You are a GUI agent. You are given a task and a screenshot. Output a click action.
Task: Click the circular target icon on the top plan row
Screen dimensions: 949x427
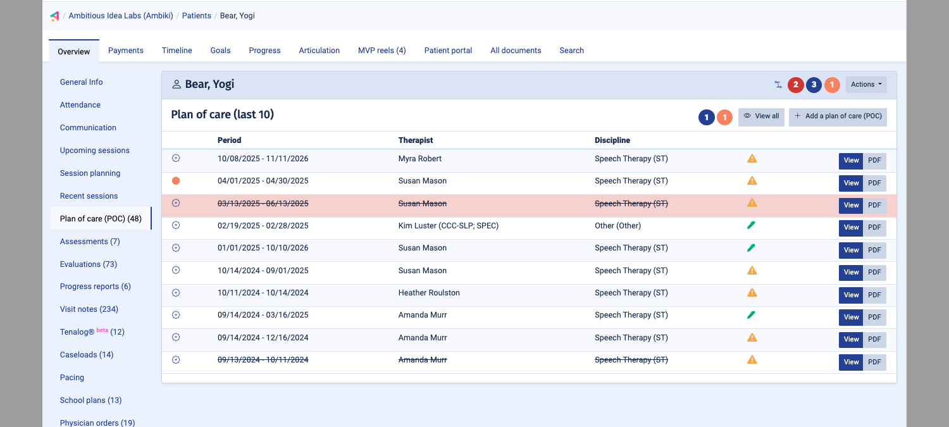[x=175, y=158]
